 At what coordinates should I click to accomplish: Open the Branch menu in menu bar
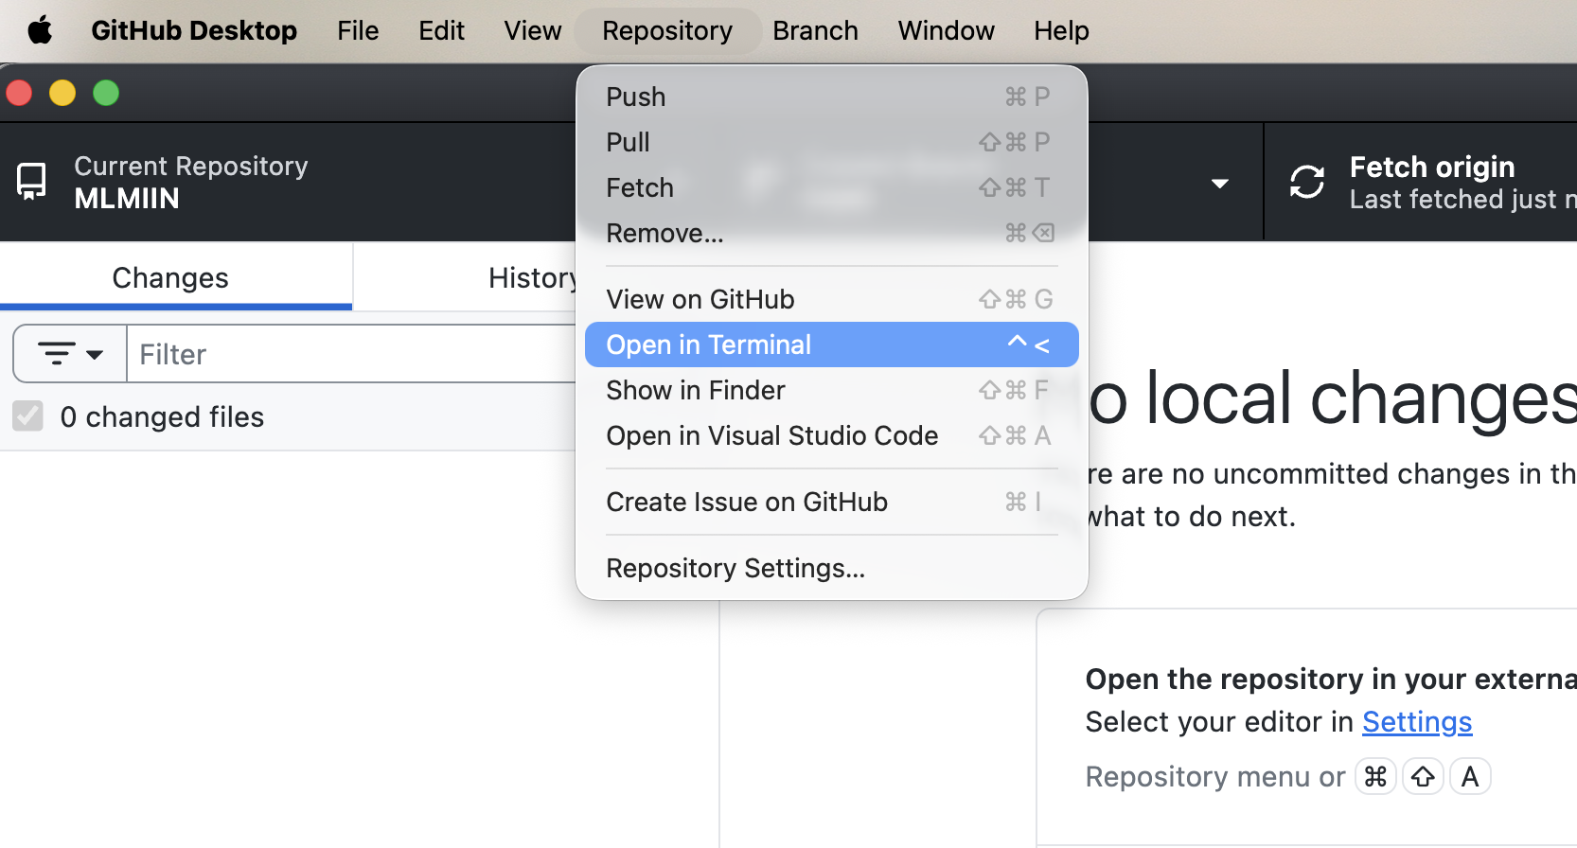814,30
